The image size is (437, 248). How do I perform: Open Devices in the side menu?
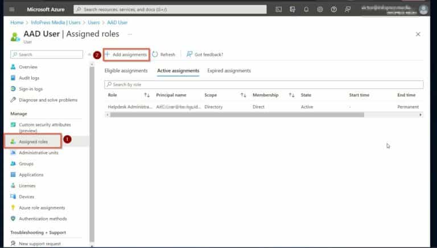pyautogui.click(x=26, y=197)
